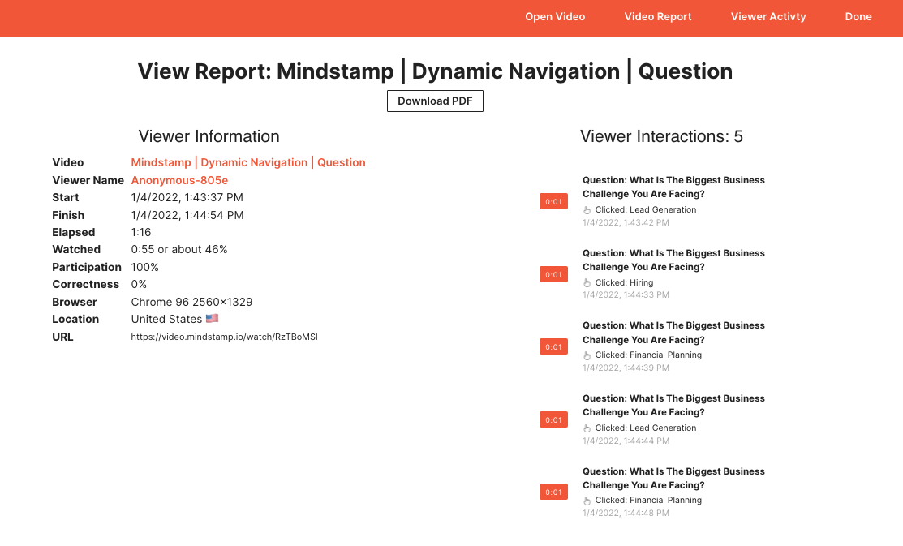Jump to 0:01 badge for 1:43:42 PM interaction
The width and height of the screenshot is (903, 546).
pyautogui.click(x=553, y=202)
